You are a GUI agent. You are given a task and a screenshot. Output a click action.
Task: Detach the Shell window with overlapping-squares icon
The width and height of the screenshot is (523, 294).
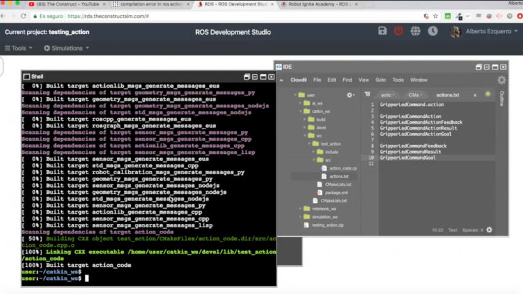point(247,77)
